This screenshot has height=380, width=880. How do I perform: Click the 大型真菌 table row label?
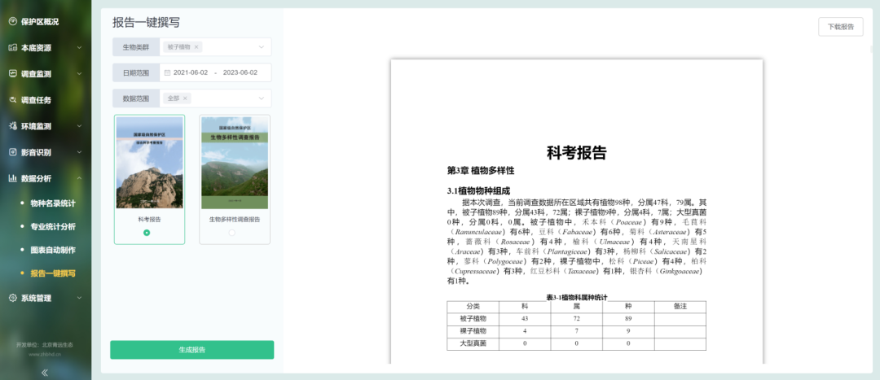pos(473,343)
